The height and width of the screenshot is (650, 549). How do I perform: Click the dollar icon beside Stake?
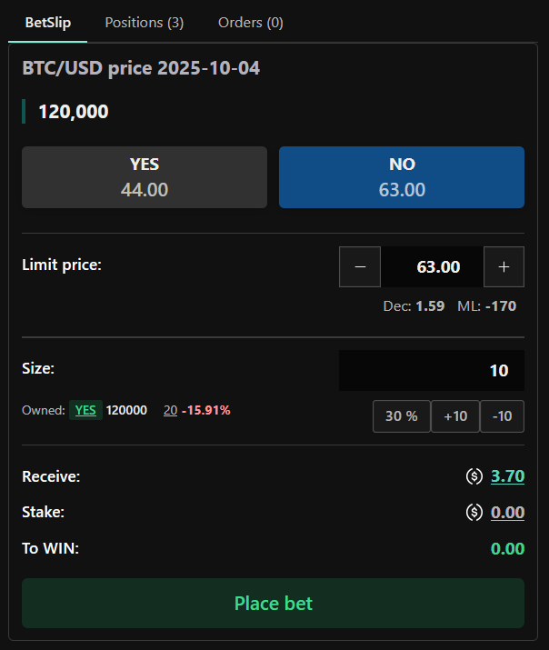pyautogui.click(x=474, y=512)
